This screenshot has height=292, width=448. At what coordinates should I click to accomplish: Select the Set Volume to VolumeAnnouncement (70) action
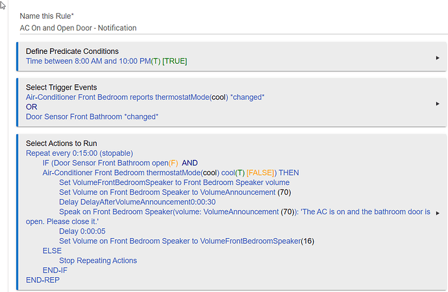tap(175, 192)
